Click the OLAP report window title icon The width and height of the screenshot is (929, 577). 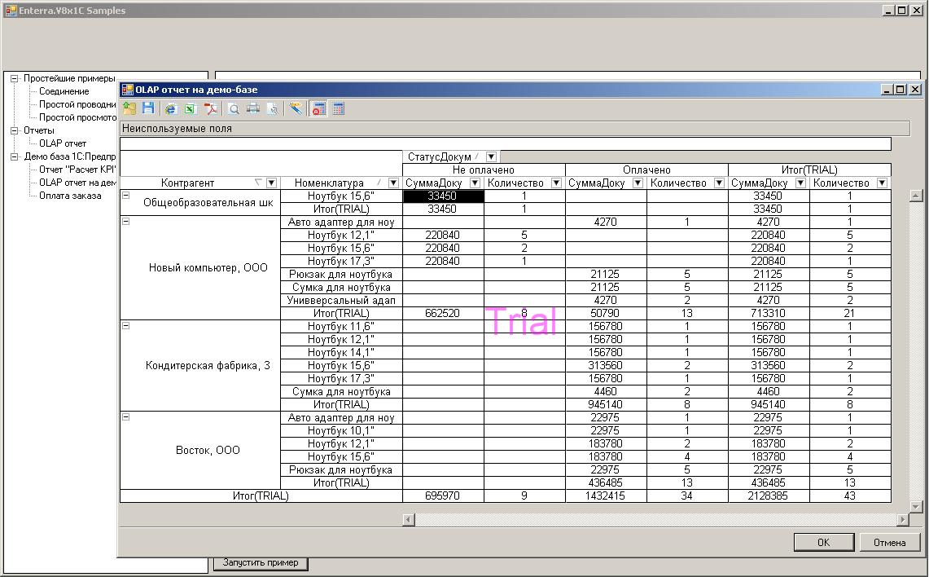point(127,90)
